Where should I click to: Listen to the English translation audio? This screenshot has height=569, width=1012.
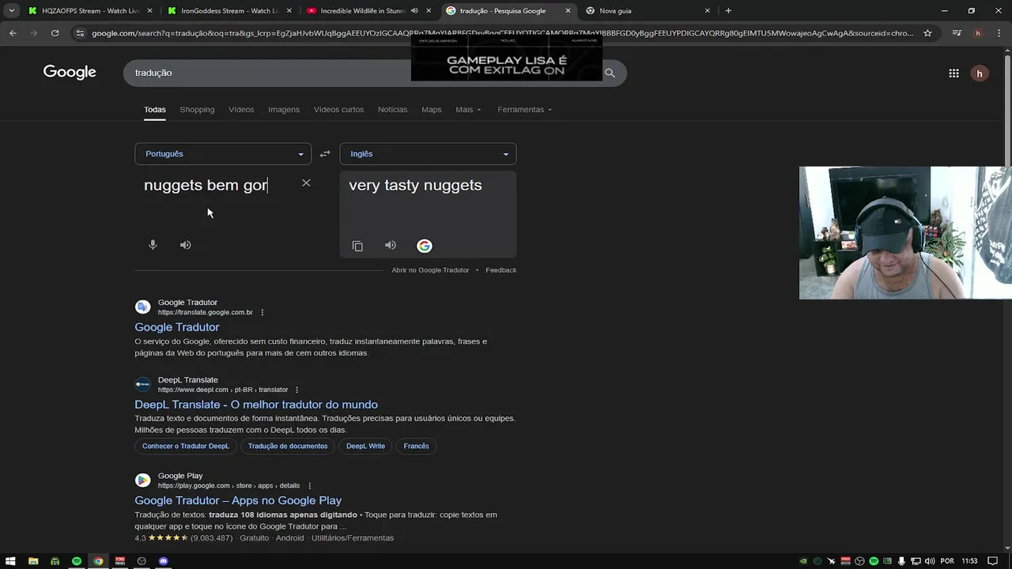point(390,245)
